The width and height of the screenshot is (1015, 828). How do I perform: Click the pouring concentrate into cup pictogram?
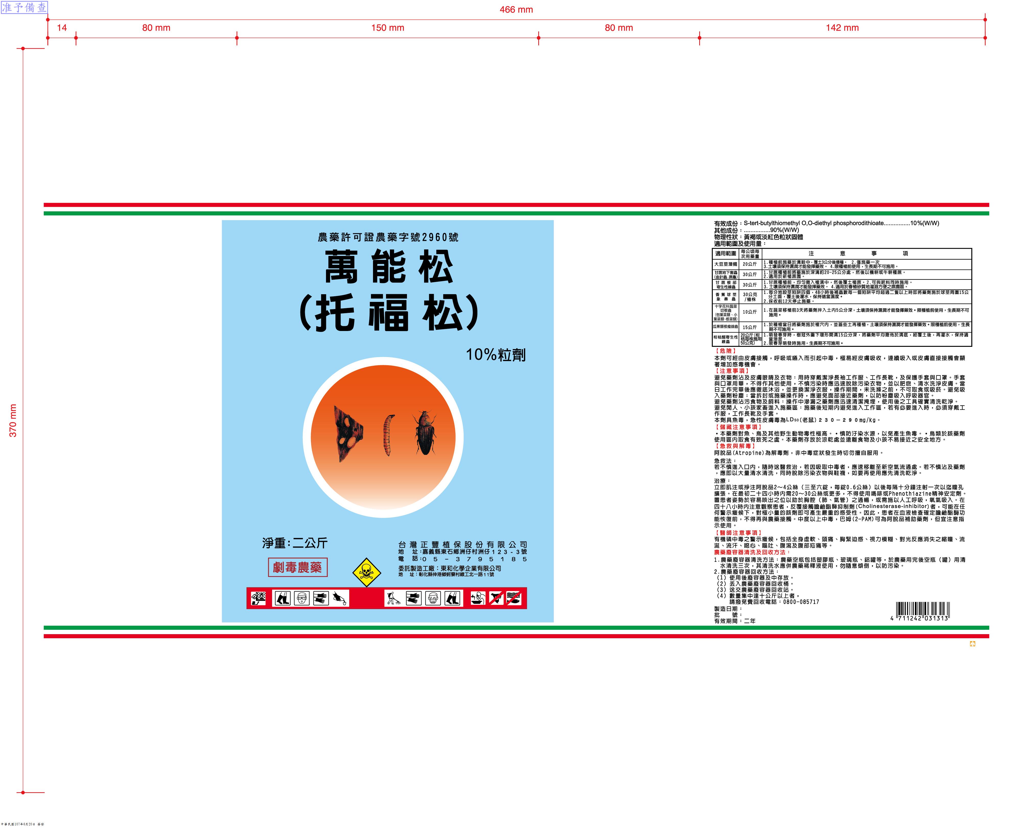[340, 598]
